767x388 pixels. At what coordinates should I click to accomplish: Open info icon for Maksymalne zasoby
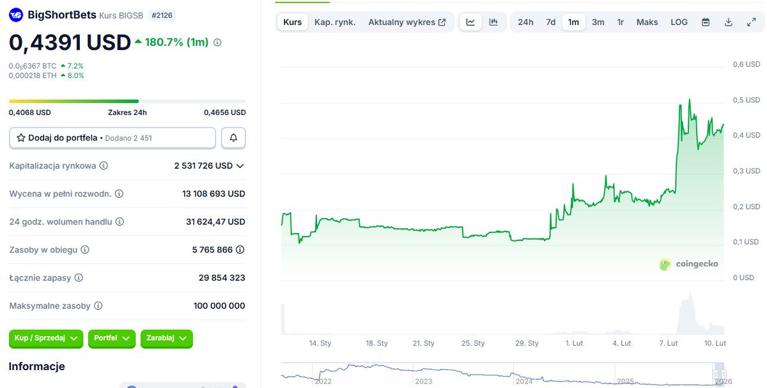tap(98, 306)
